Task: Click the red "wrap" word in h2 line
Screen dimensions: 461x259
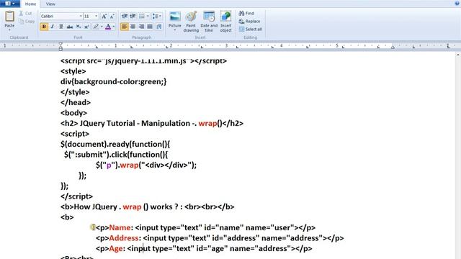Action: (207, 123)
